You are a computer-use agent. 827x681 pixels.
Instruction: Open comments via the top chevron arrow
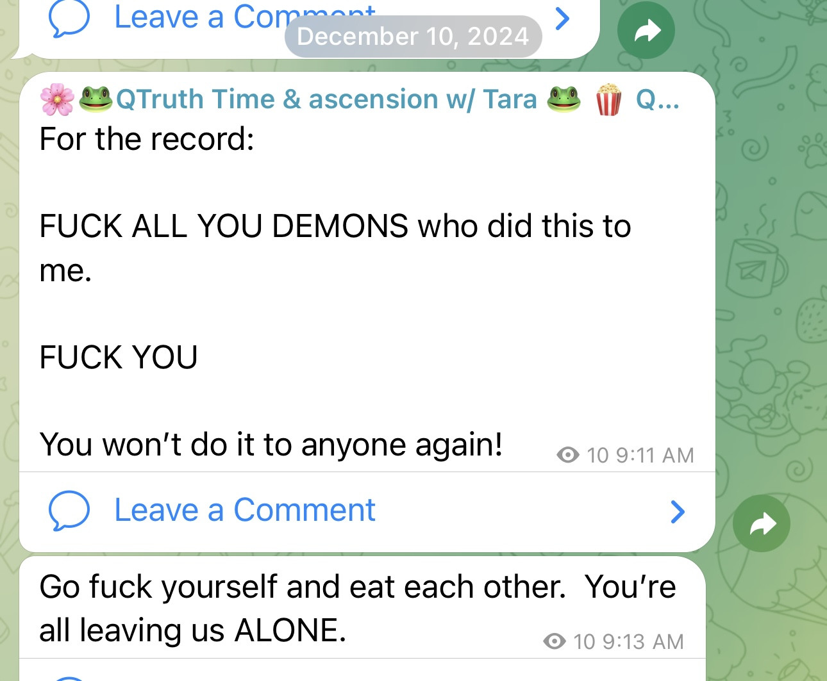tap(562, 19)
